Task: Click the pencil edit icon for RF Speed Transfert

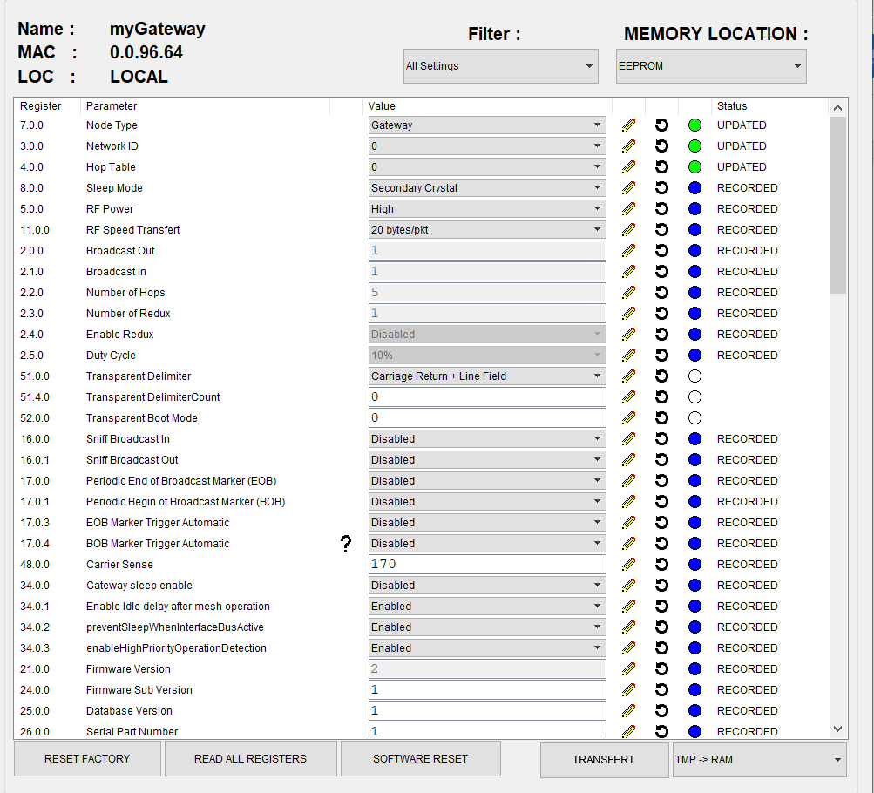Action: click(628, 229)
